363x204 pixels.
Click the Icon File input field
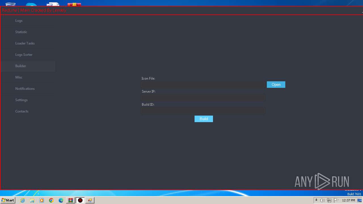click(x=203, y=85)
